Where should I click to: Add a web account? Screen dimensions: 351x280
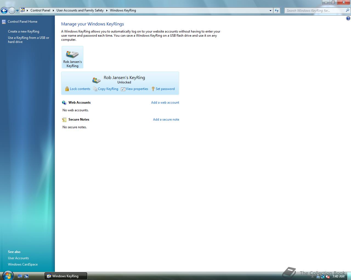coord(165,103)
